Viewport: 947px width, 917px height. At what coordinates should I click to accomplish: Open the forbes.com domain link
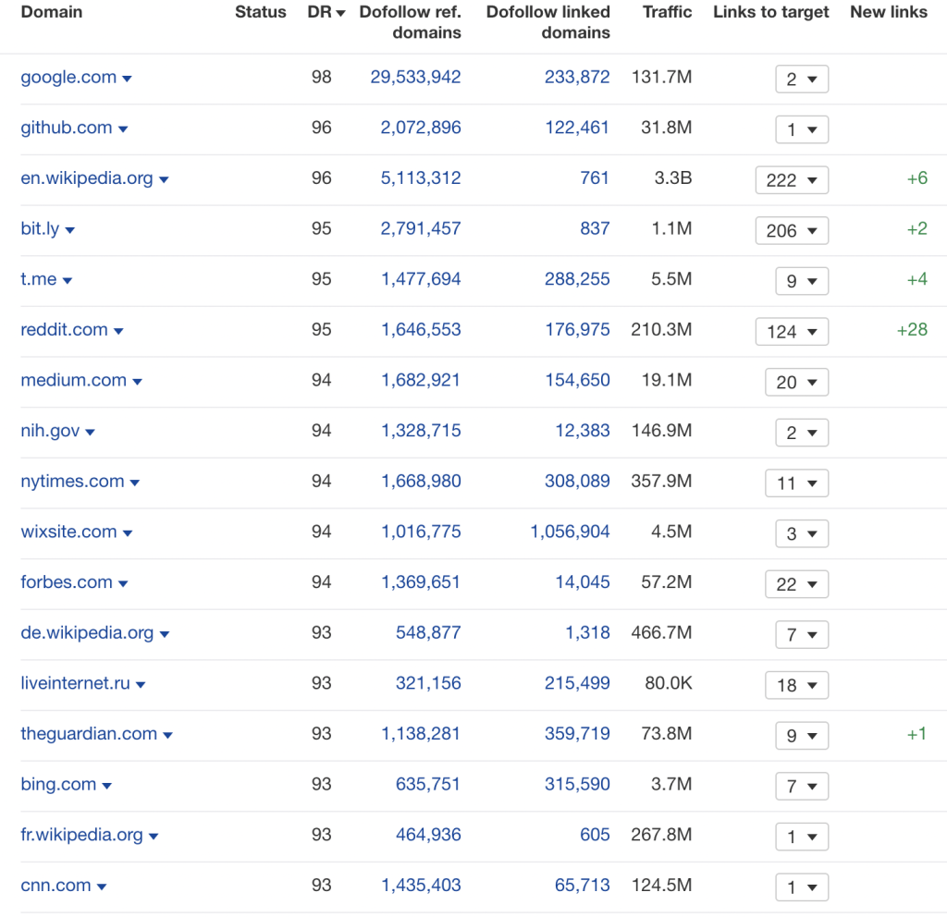(x=67, y=582)
